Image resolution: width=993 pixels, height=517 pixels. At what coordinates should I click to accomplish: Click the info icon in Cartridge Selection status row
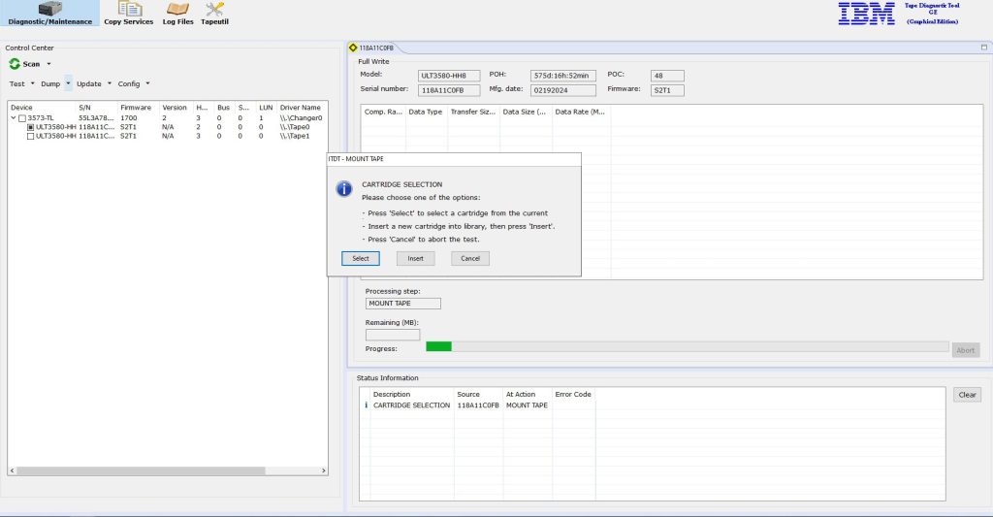366,405
